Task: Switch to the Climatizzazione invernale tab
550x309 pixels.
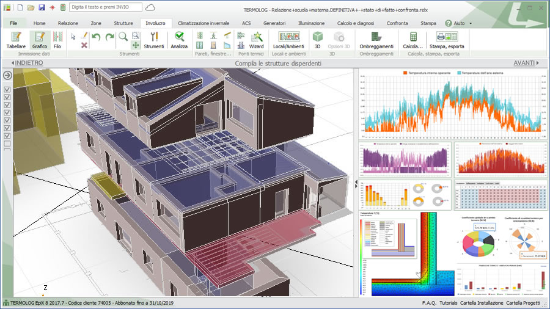Action: [x=204, y=23]
